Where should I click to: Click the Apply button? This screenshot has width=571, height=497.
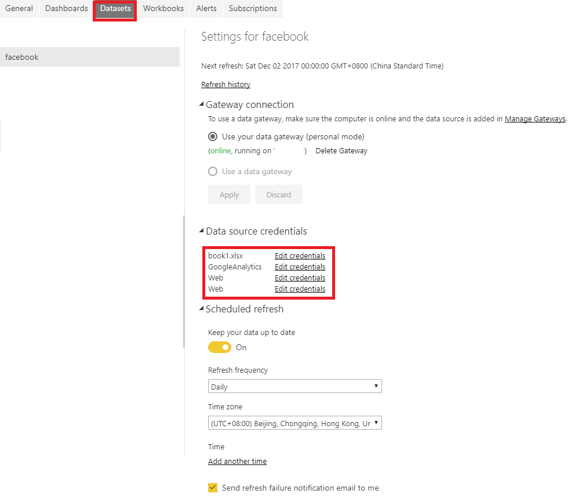coord(229,195)
